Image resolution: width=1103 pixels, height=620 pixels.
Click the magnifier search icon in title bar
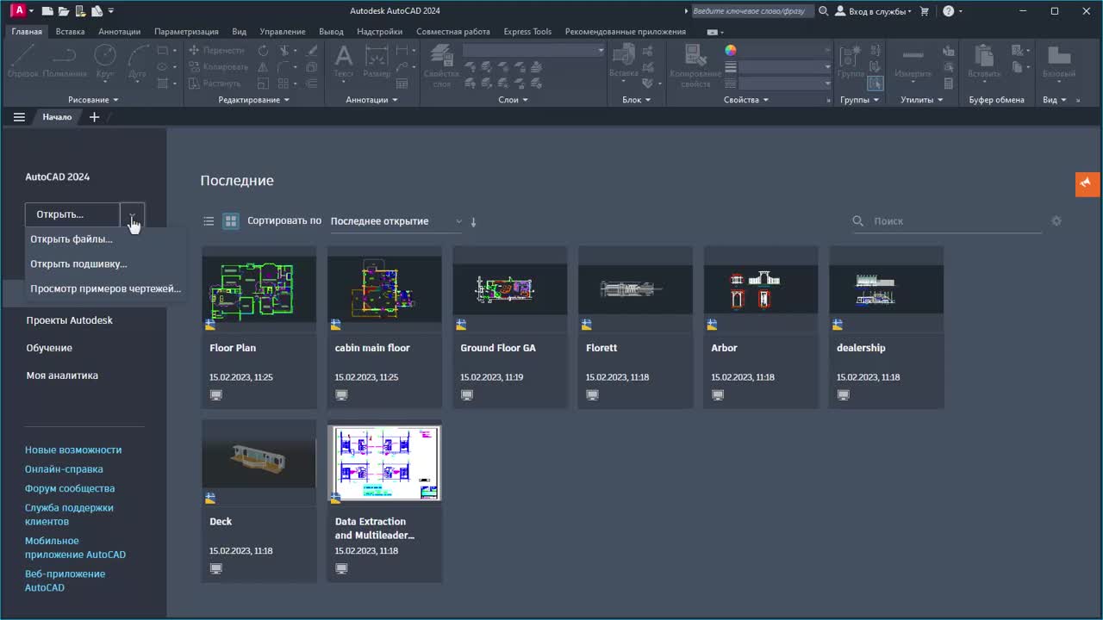click(x=823, y=11)
